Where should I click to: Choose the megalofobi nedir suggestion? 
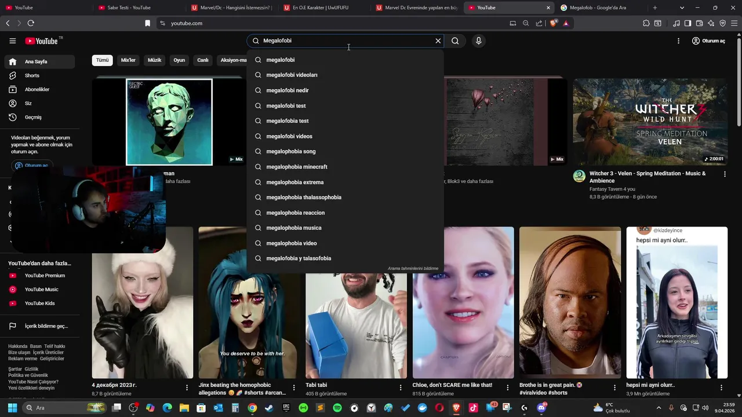click(x=345, y=90)
